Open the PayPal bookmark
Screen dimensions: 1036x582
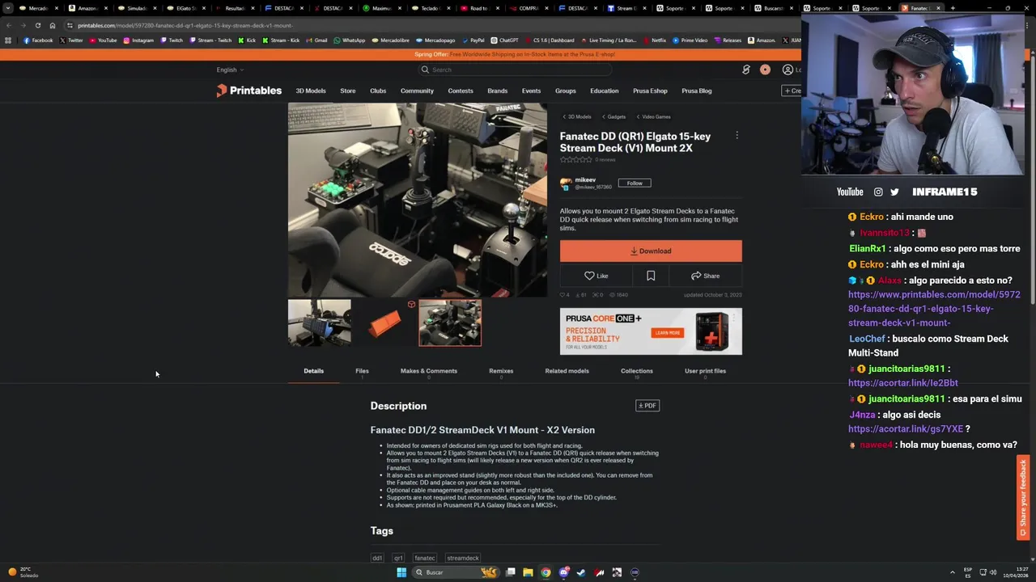click(x=473, y=40)
